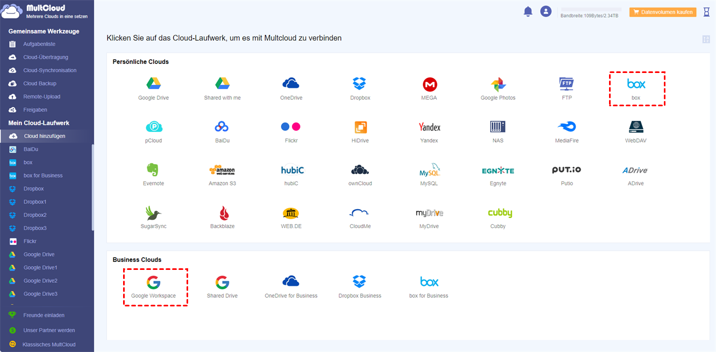Add Yandex cloud
This screenshot has height=352, width=716.
click(429, 132)
